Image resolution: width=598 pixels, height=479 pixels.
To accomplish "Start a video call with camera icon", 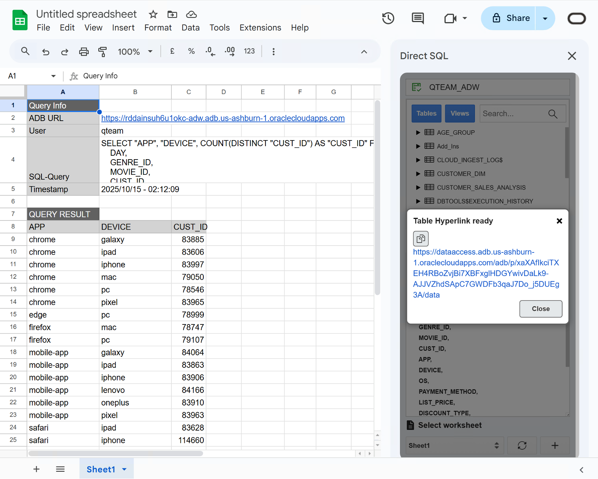I will point(450,18).
